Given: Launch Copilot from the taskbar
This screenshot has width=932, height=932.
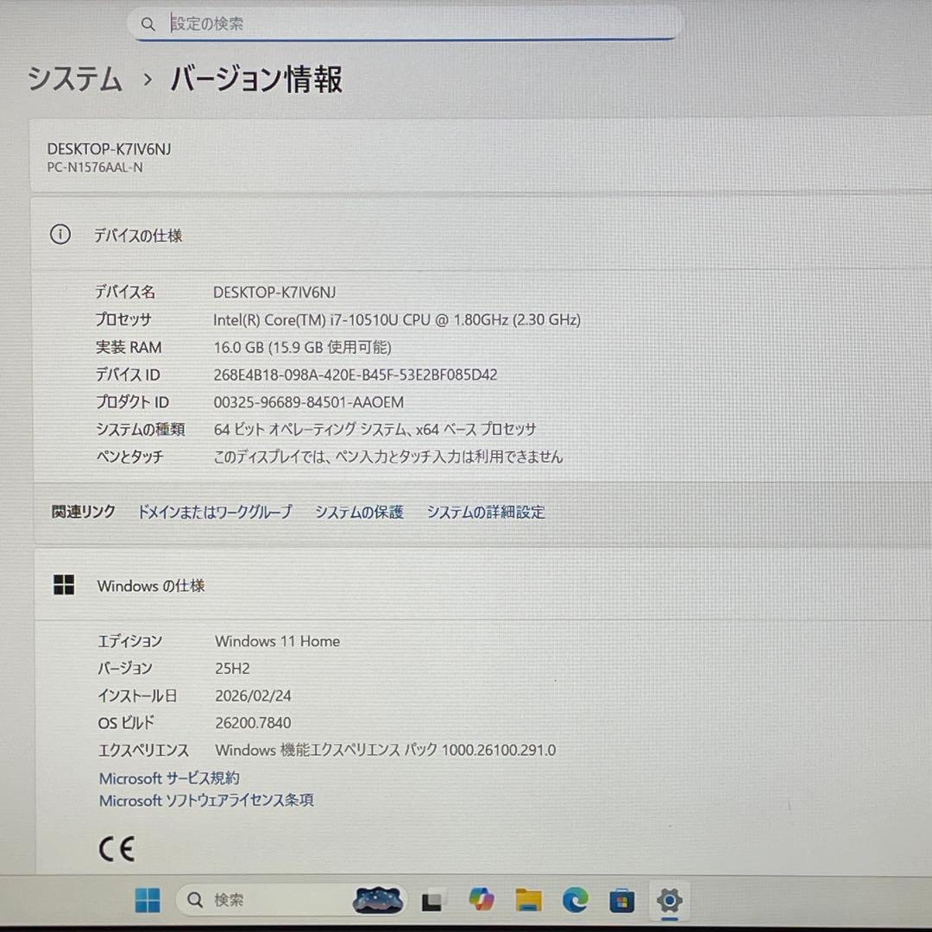Looking at the screenshot, I should [481, 899].
